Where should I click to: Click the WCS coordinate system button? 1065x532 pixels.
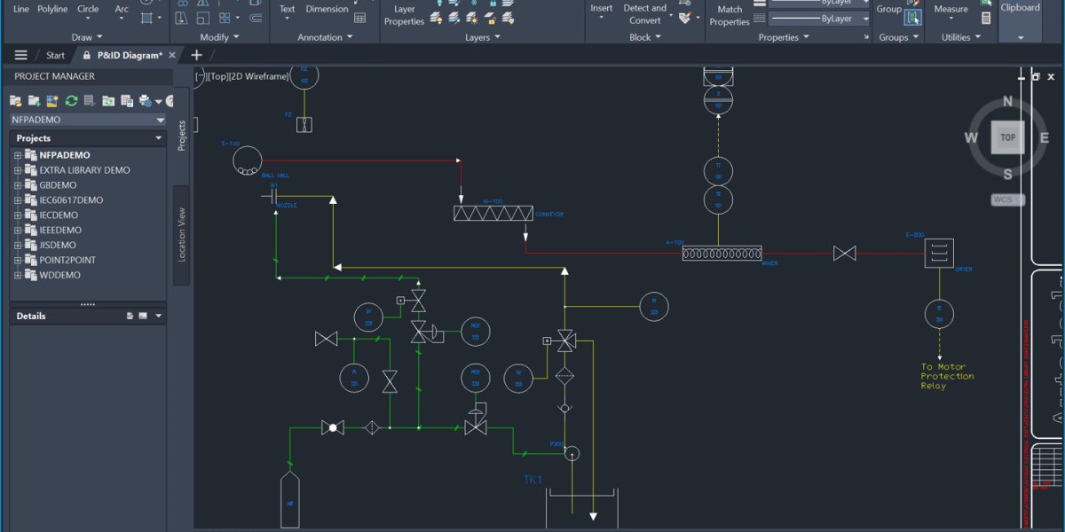pos(1003,199)
